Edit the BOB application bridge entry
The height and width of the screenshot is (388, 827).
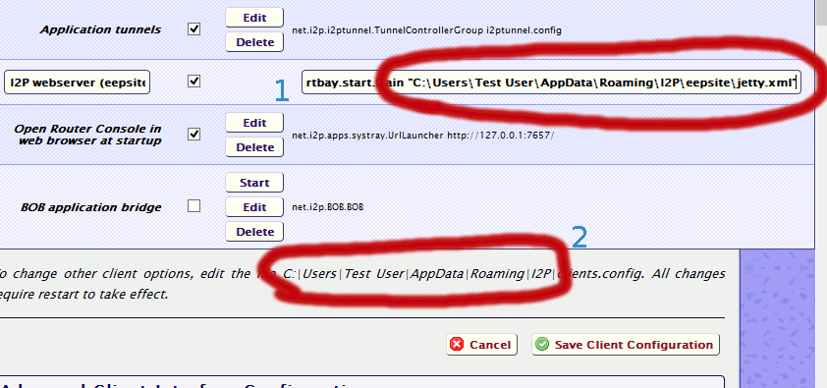point(254,207)
